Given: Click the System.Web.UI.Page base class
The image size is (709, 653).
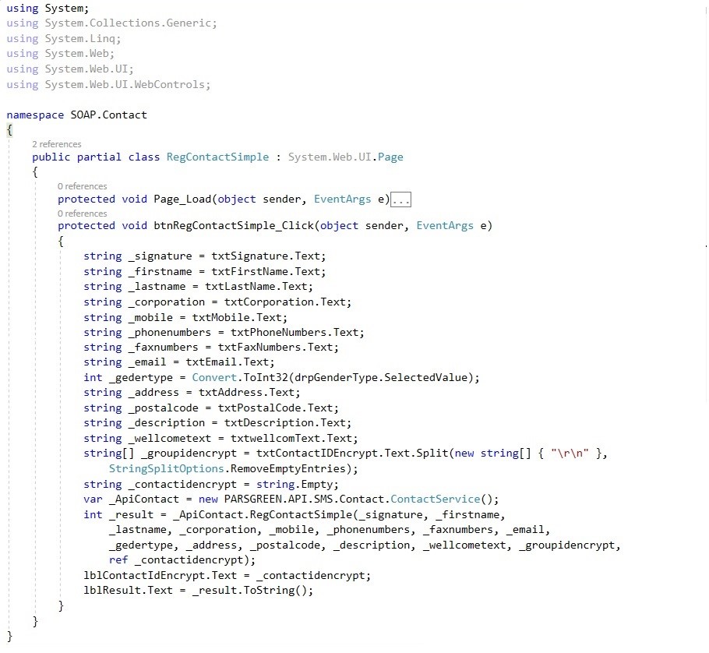Looking at the screenshot, I should coord(345,157).
